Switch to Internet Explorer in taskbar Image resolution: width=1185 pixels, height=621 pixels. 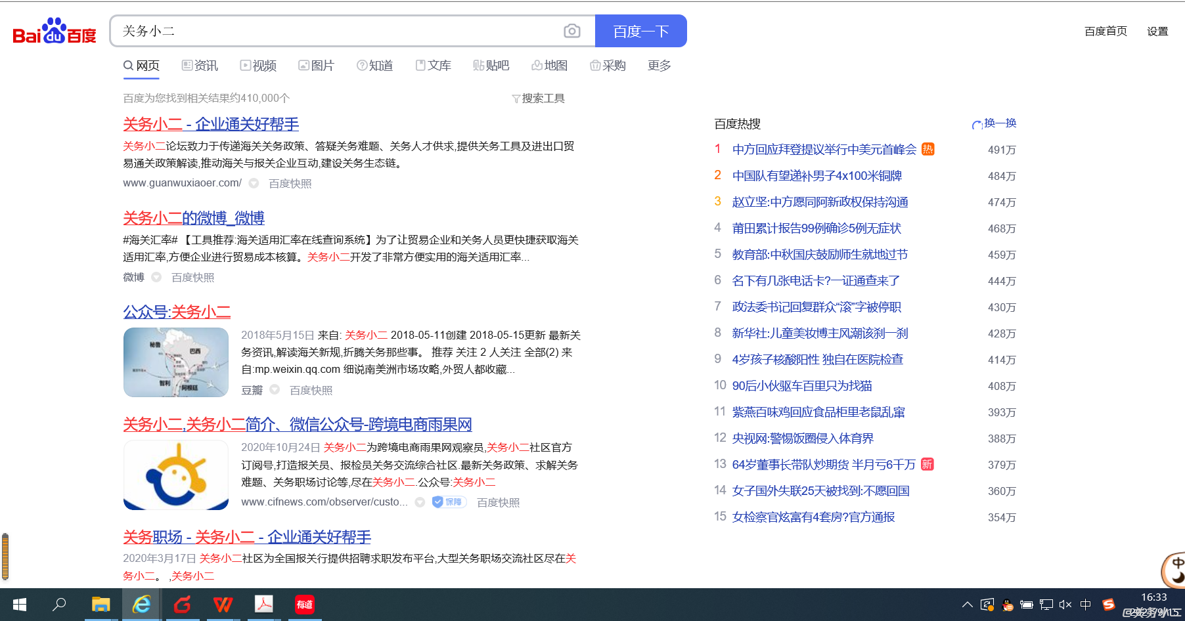tap(141, 605)
